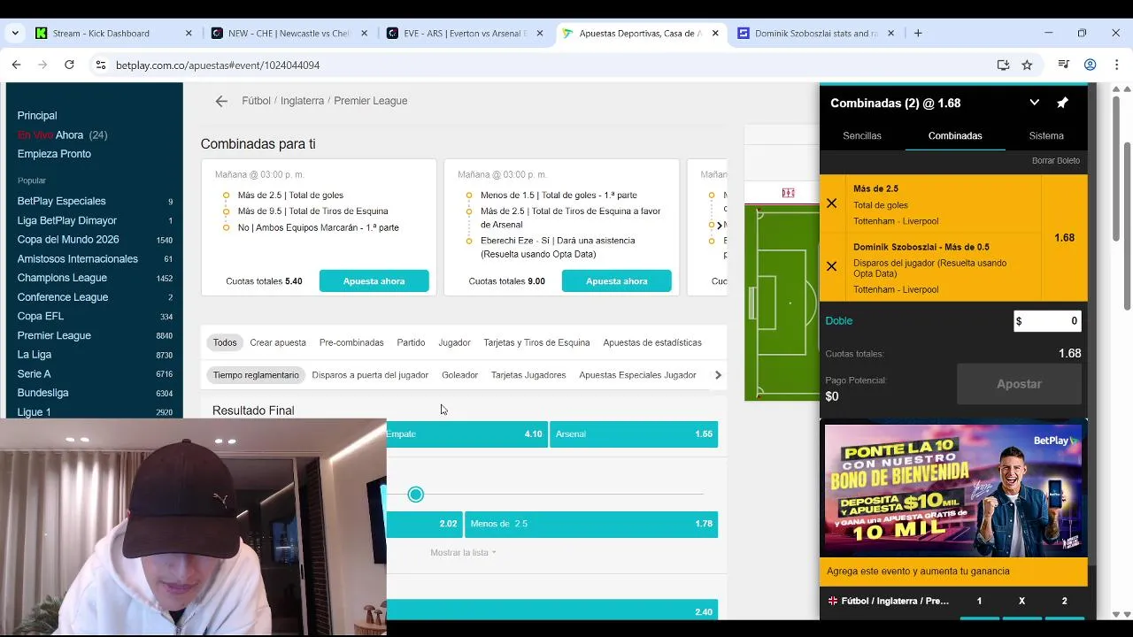Screen dimensions: 1133x637
Task: Select Tiempo reglamentario sub-filter
Action: 256,375
